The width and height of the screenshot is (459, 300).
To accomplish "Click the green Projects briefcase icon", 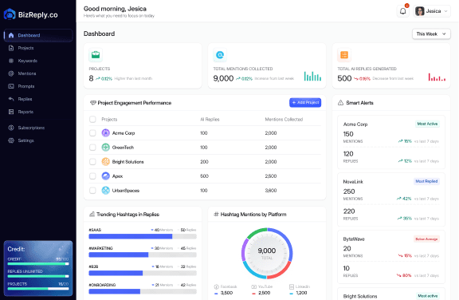I will point(96,55).
